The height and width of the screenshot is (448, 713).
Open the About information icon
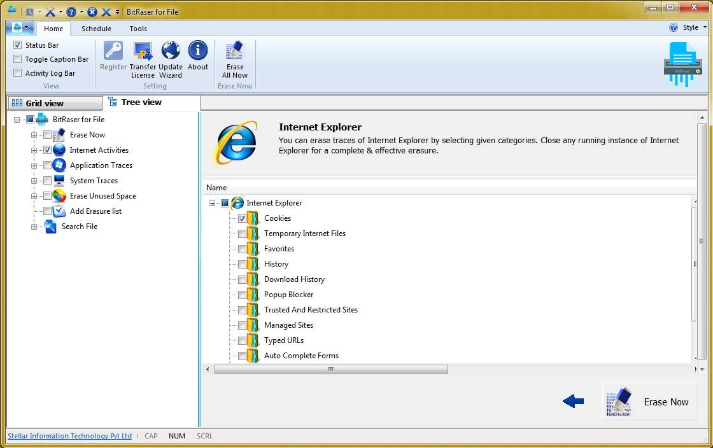[198, 50]
